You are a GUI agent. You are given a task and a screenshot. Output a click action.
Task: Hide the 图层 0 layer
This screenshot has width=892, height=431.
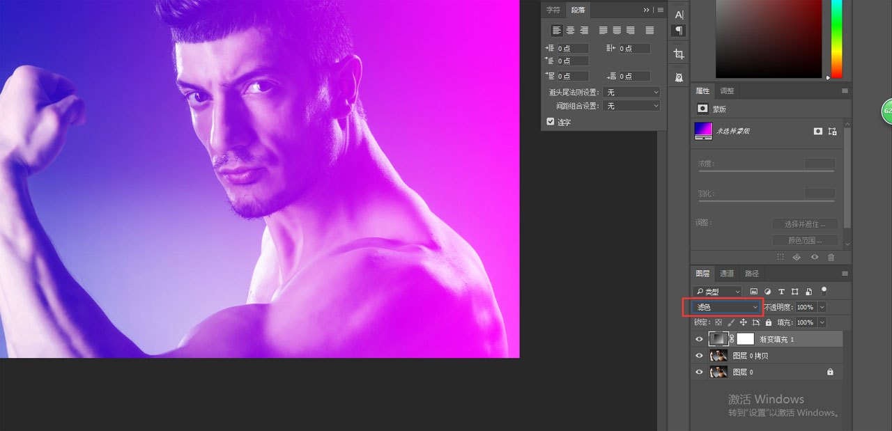coord(699,373)
